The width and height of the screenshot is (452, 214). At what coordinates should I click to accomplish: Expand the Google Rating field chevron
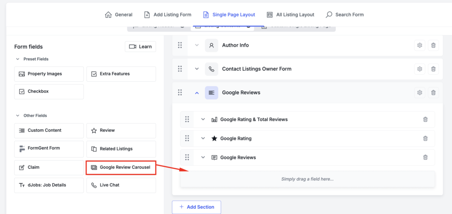pos(203,139)
